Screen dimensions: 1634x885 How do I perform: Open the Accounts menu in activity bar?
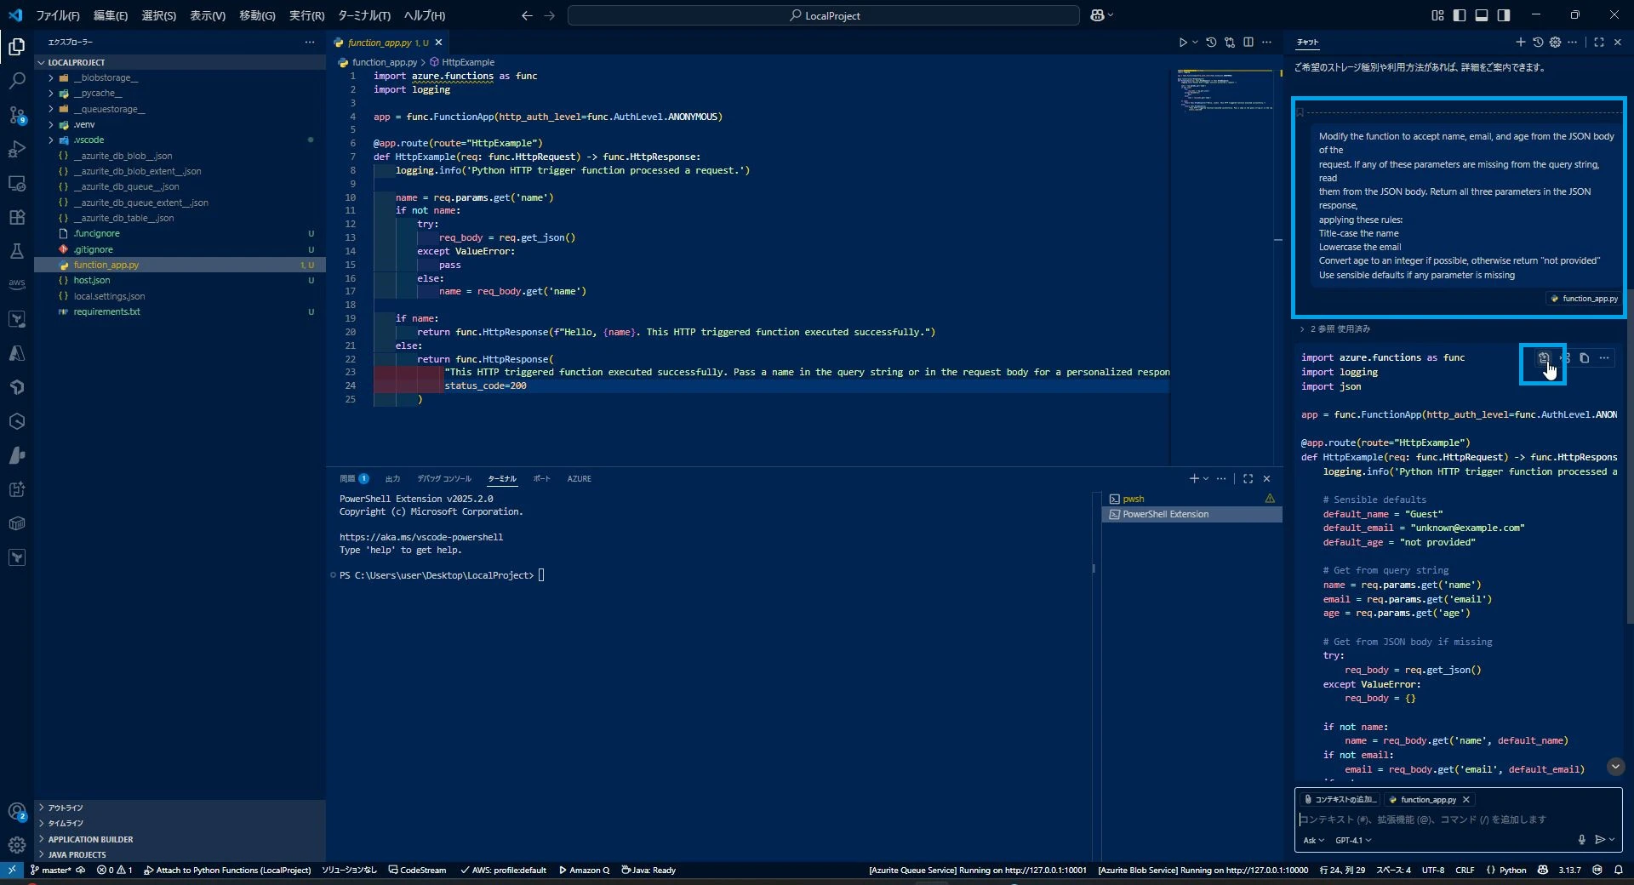tap(17, 812)
